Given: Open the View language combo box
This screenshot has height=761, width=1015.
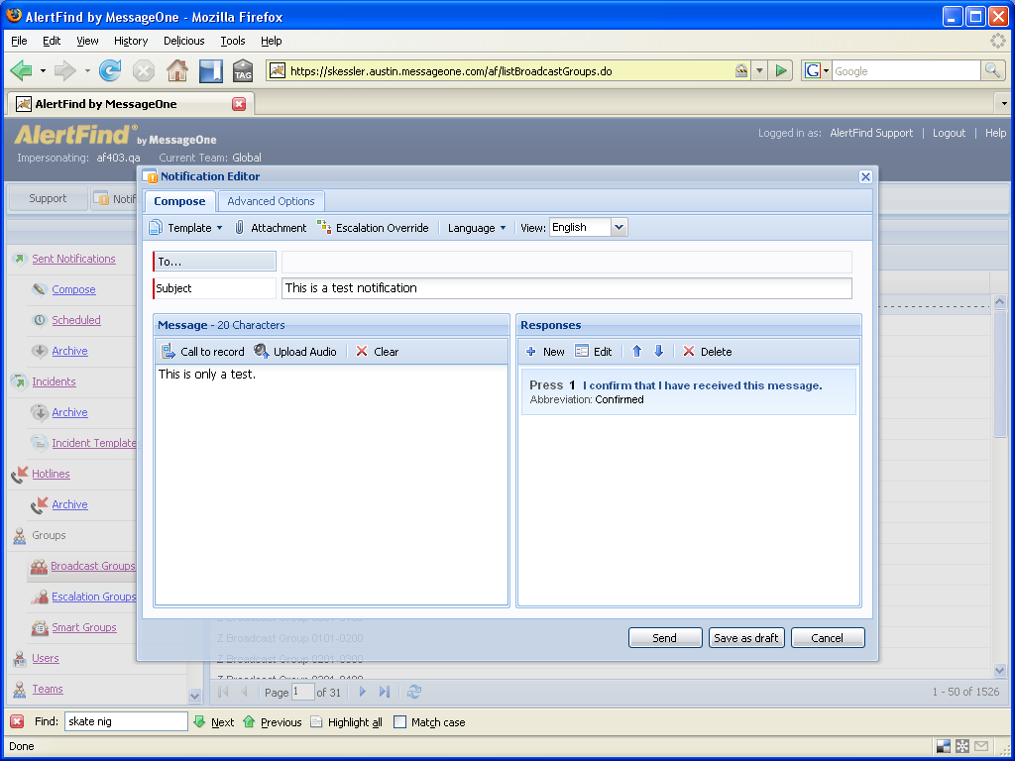Looking at the screenshot, I should point(589,227).
